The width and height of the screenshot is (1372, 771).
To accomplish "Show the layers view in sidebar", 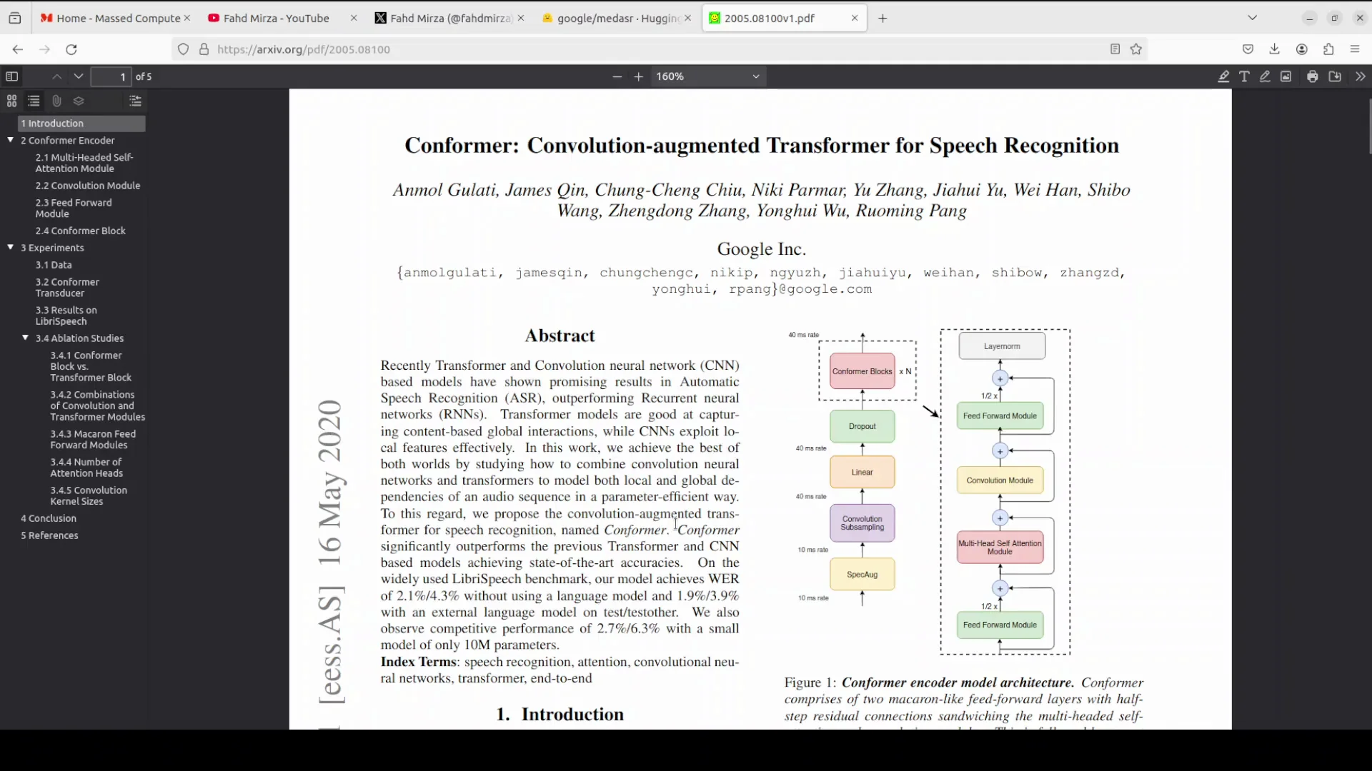I will click(79, 101).
